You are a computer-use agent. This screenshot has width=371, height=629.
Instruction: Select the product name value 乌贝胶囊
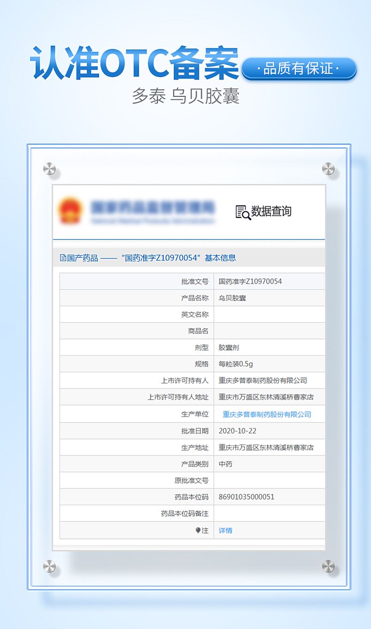click(232, 298)
